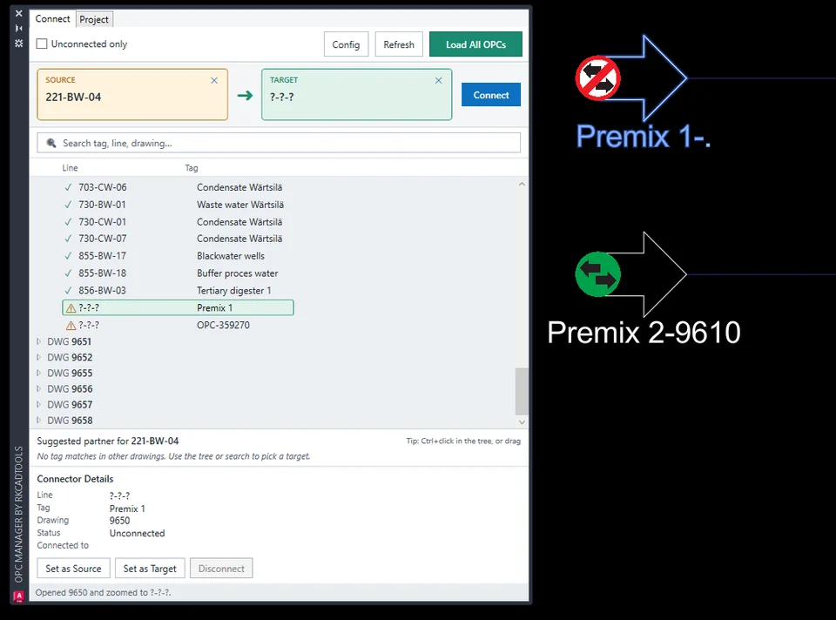The height and width of the screenshot is (620, 836).
Task: Expand the DWG 9651 node
Action: coord(38,341)
